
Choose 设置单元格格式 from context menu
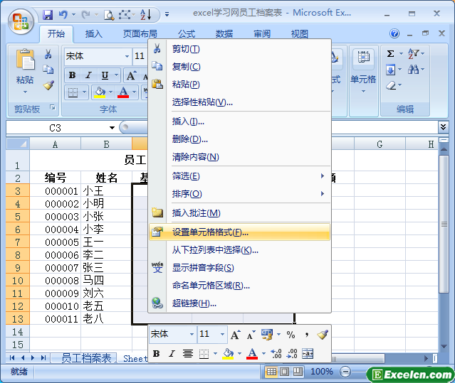click(x=210, y=232)
